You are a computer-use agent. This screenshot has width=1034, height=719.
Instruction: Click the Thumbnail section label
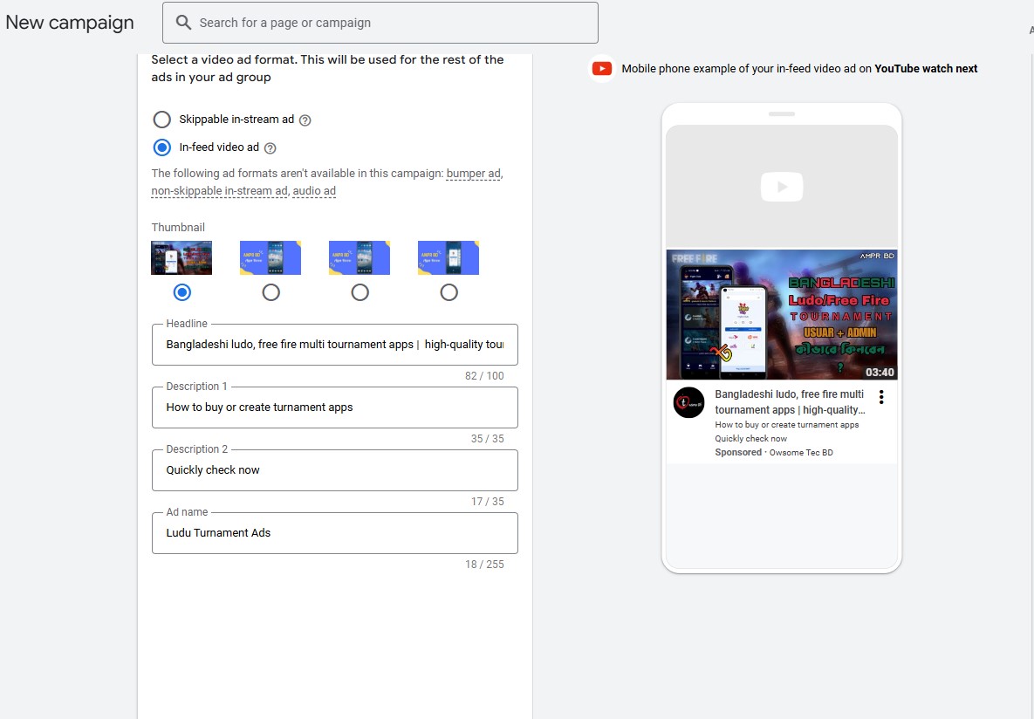pos(178,228)
